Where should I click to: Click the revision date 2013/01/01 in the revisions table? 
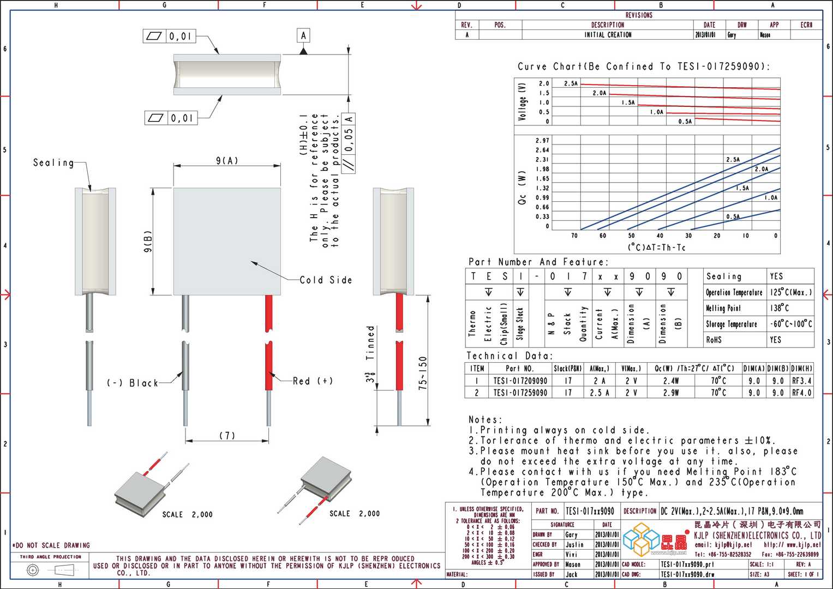pyautogui.click(x=705, y=35)
